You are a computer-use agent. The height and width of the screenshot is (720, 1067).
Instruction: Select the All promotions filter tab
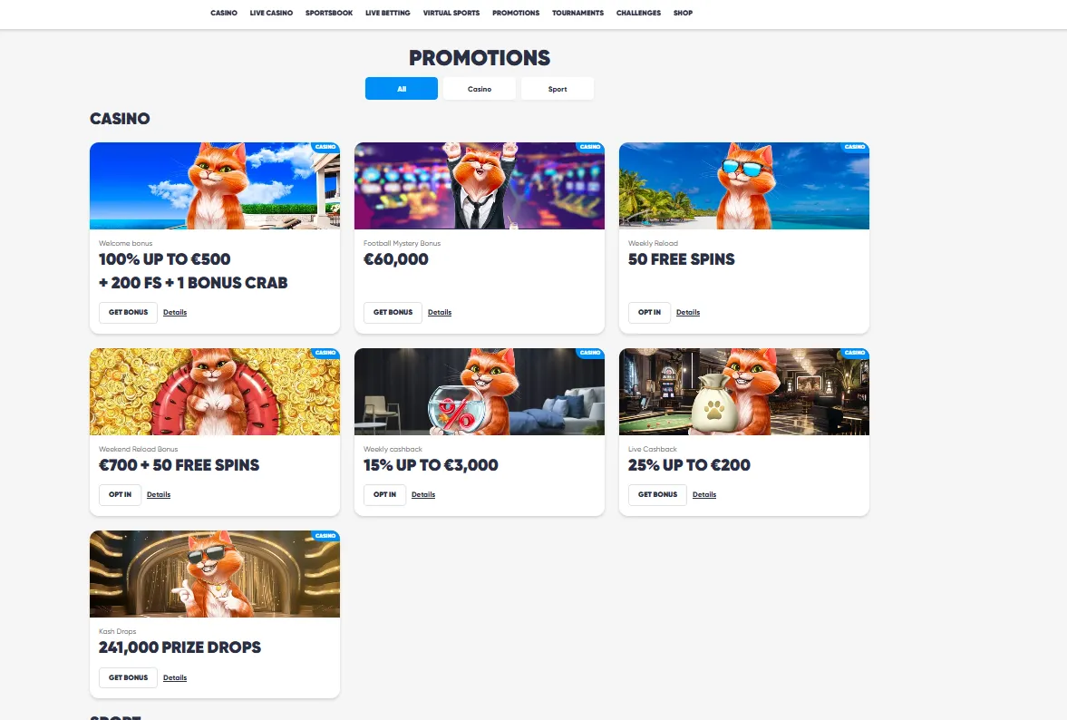click(x=402, y=89)
